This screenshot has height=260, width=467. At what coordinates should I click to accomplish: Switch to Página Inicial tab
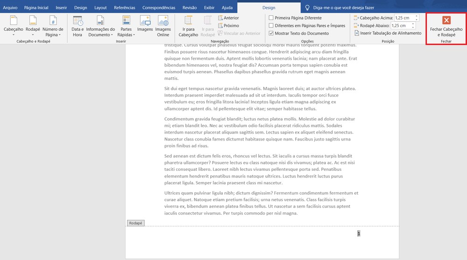(36, 8)
